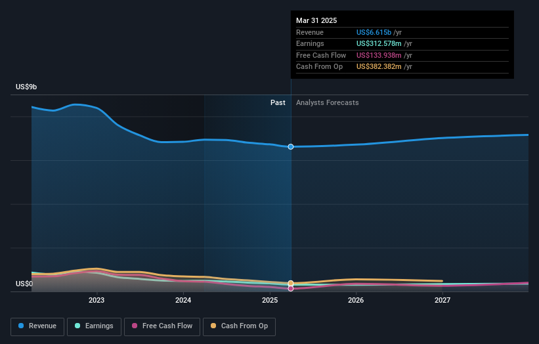Toggle the Earnings legend series
The height and width of the screenshot is (344, 539).
(x=94, y=326)
